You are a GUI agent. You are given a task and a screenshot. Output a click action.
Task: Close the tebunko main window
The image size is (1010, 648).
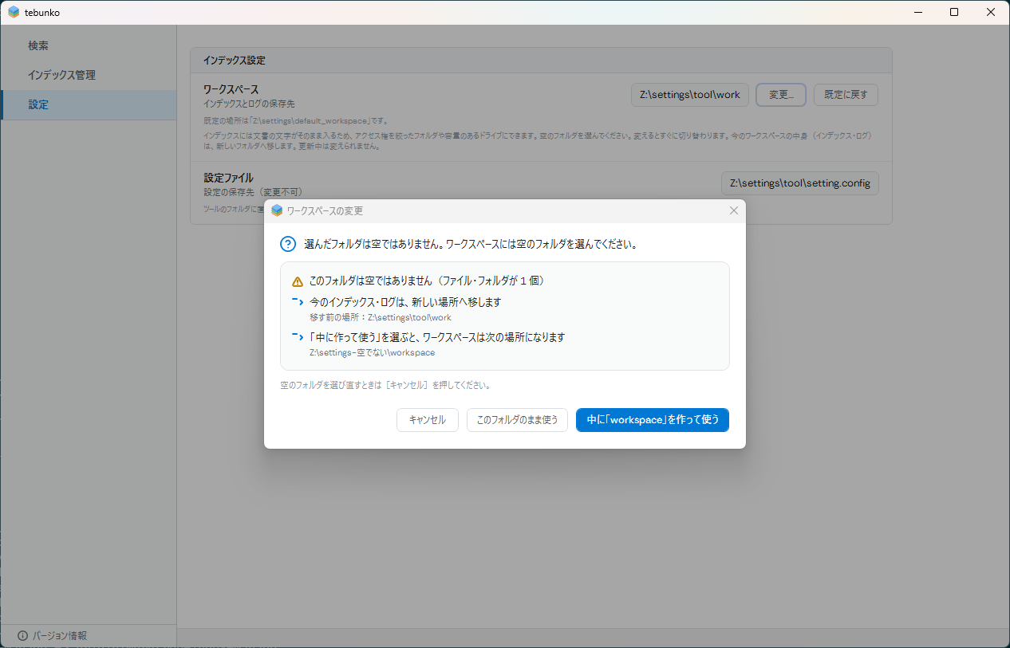coord(991,12)
